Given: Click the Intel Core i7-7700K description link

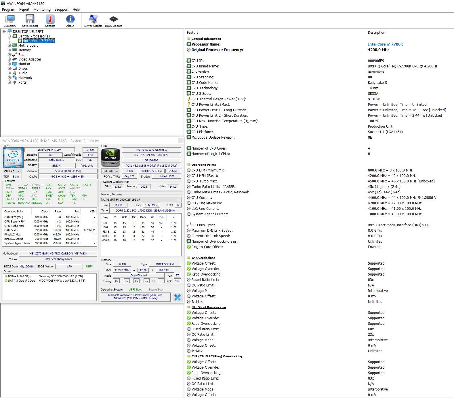Looking at the screenshot, I should [x=385, y=44].
